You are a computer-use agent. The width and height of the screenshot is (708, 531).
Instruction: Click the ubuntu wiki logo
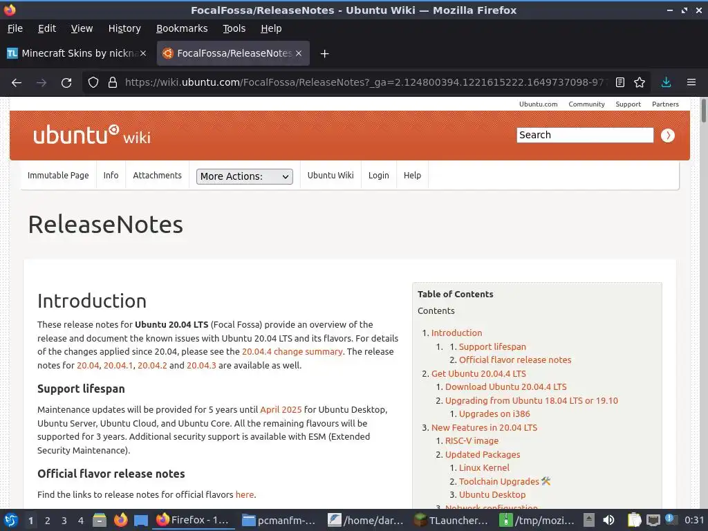coord(92,135)
